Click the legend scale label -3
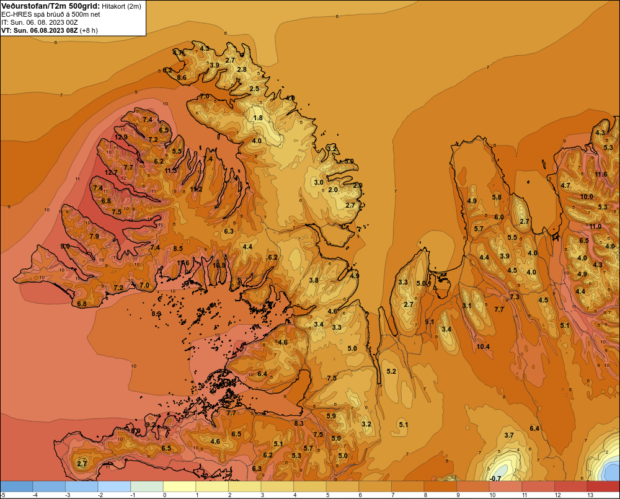620x499 pixels. coord(68,495)
